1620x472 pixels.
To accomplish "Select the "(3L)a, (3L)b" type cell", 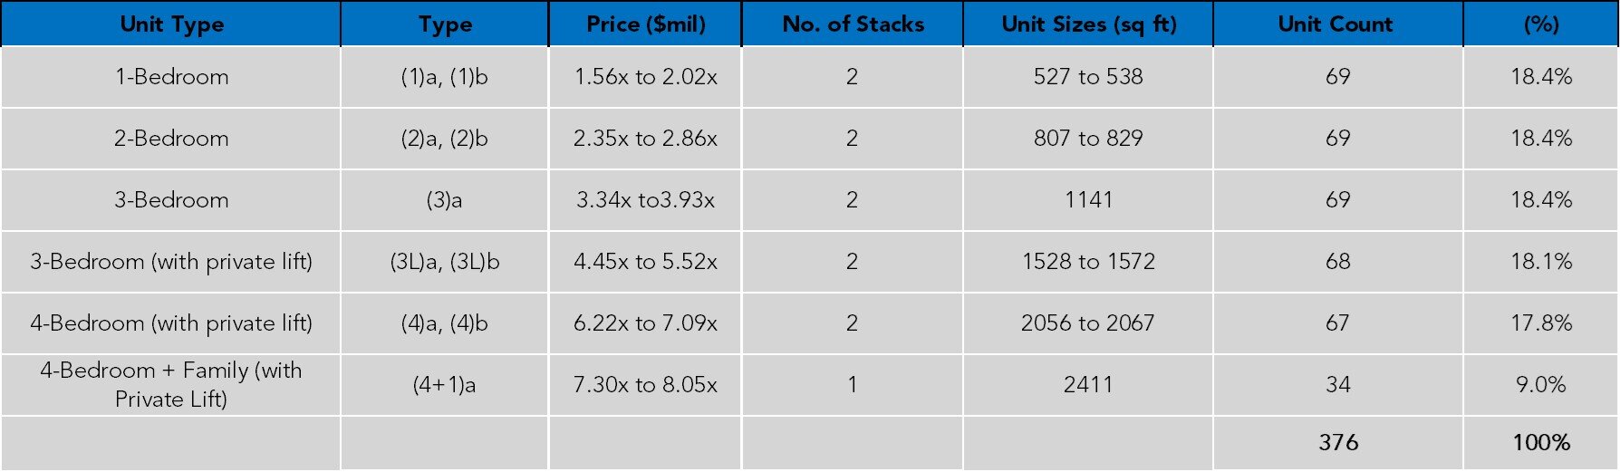I will [444, 262].
